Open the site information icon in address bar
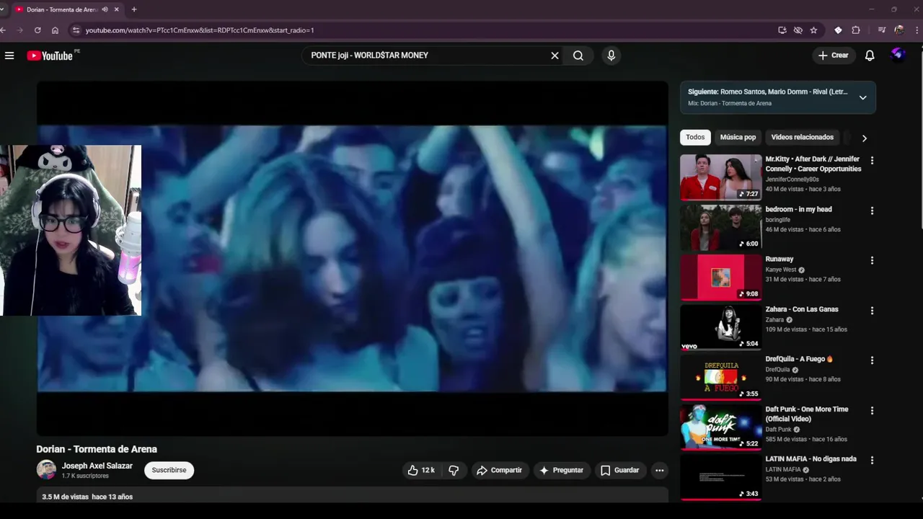Screen dimensions: 923x519 coord(76,30)
